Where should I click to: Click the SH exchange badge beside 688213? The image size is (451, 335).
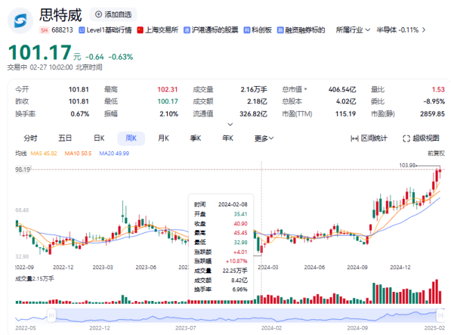coord(44,31)
